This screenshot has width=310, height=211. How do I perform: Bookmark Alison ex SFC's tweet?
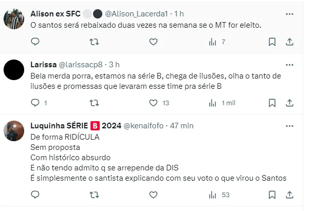(272, 42)
